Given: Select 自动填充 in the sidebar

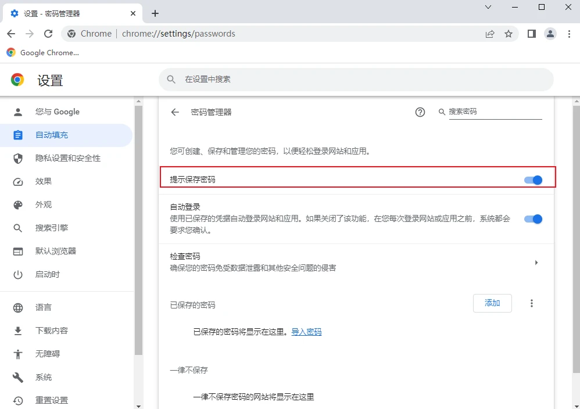Looking at the screenshot, I should (66, 135).
